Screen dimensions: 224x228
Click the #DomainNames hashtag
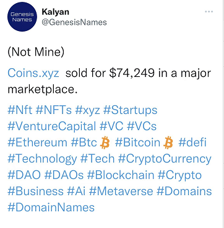[51, 208]
